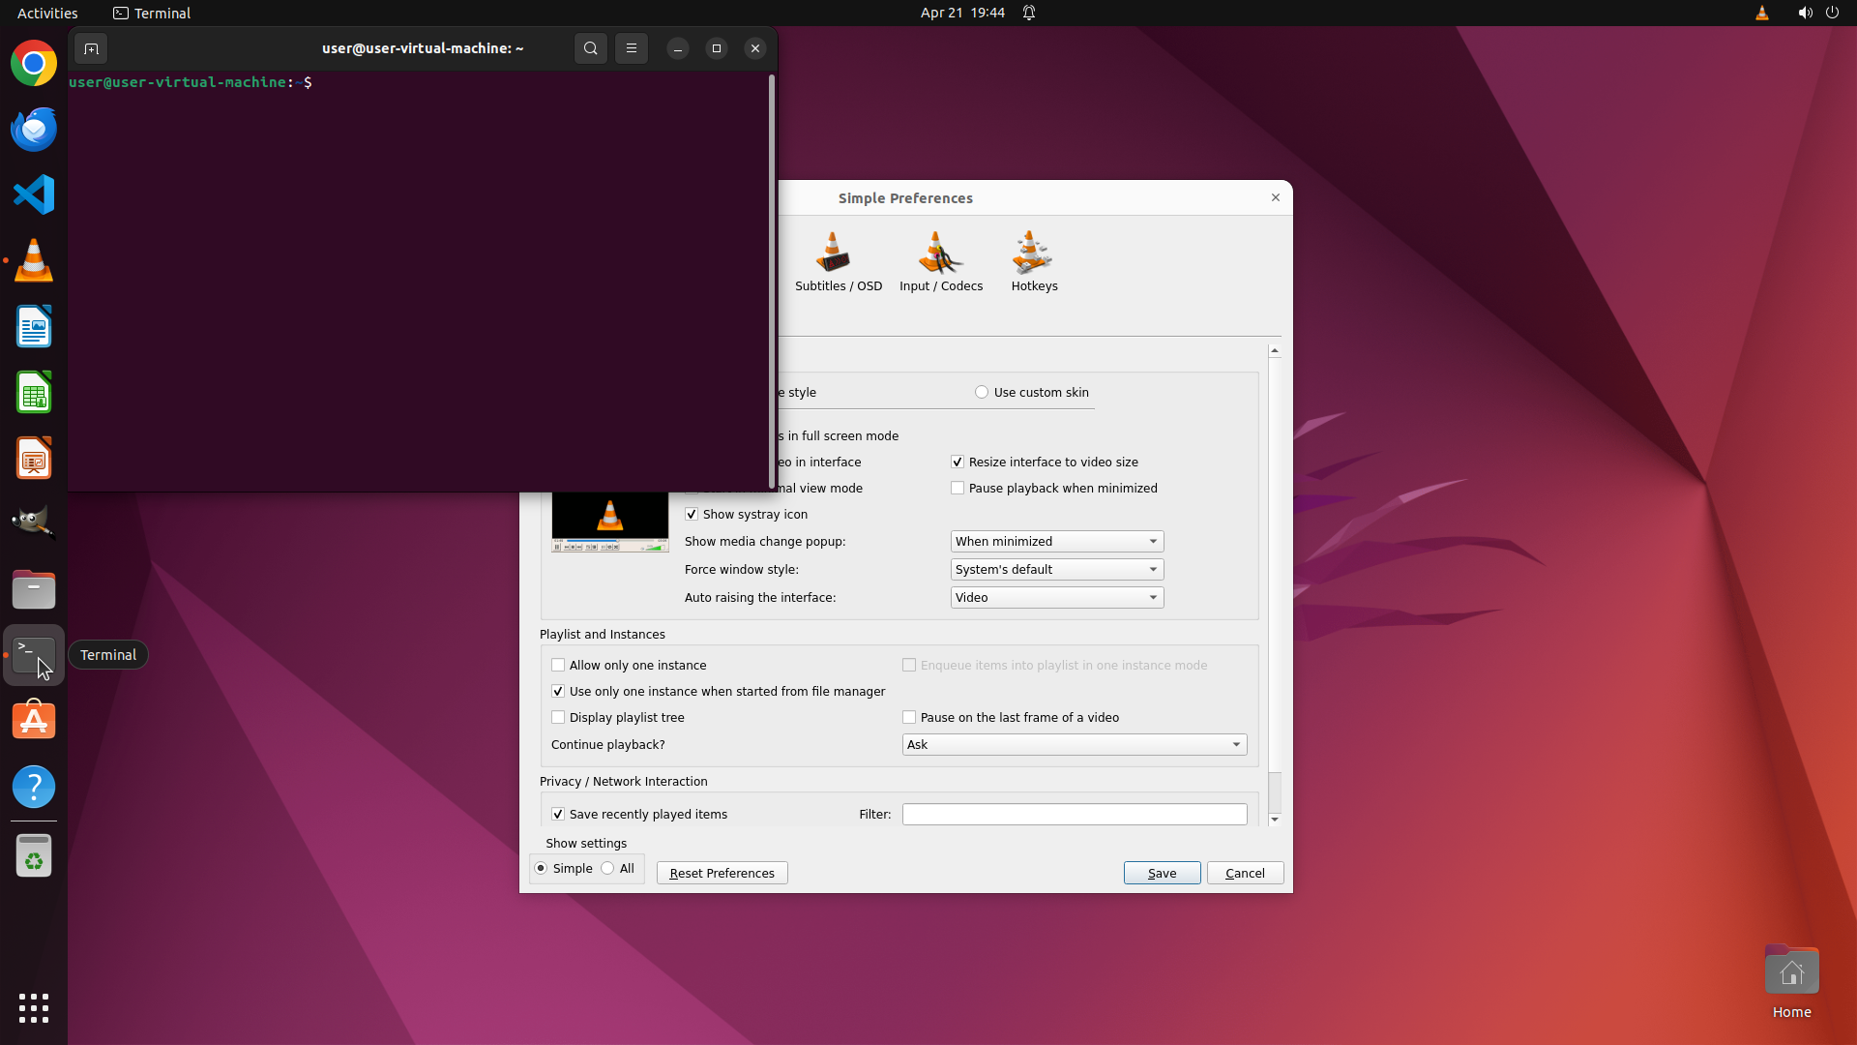Open the Input / Codecs preferences category

940,261
